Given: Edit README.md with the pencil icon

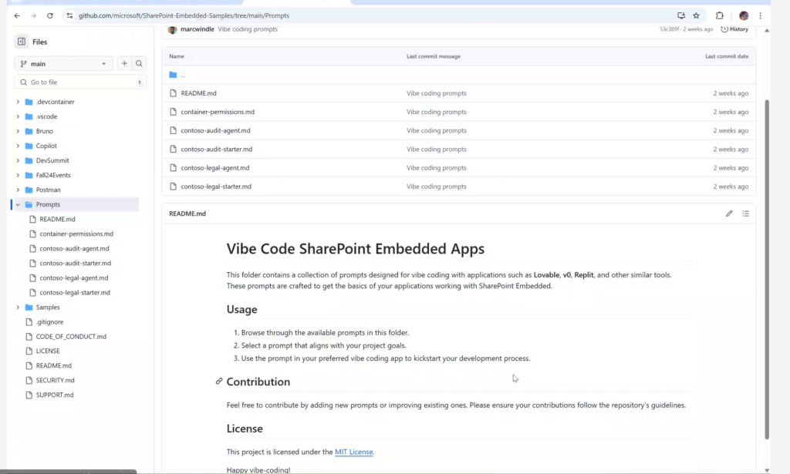Looking at the screenshot, I should 729,213.
